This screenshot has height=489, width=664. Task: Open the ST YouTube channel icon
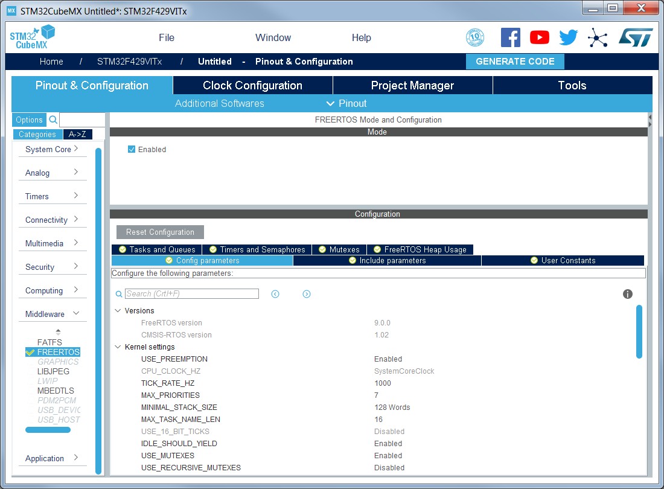(x=540, y=37)
